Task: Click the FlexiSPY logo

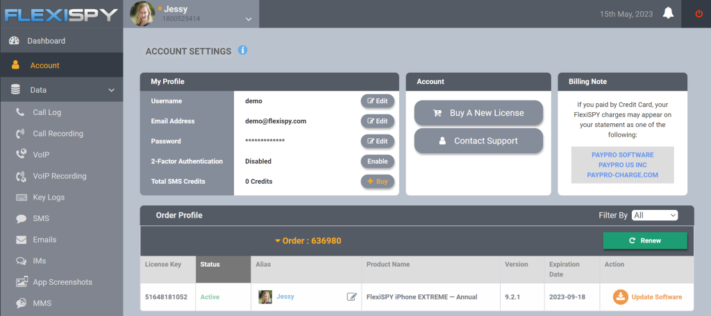Action: [61, 15]
